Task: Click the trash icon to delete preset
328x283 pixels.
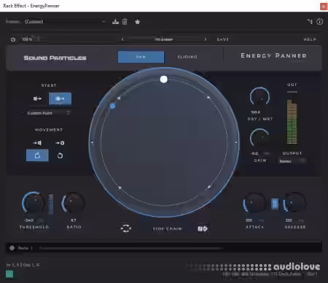Action: pos(125,22)
